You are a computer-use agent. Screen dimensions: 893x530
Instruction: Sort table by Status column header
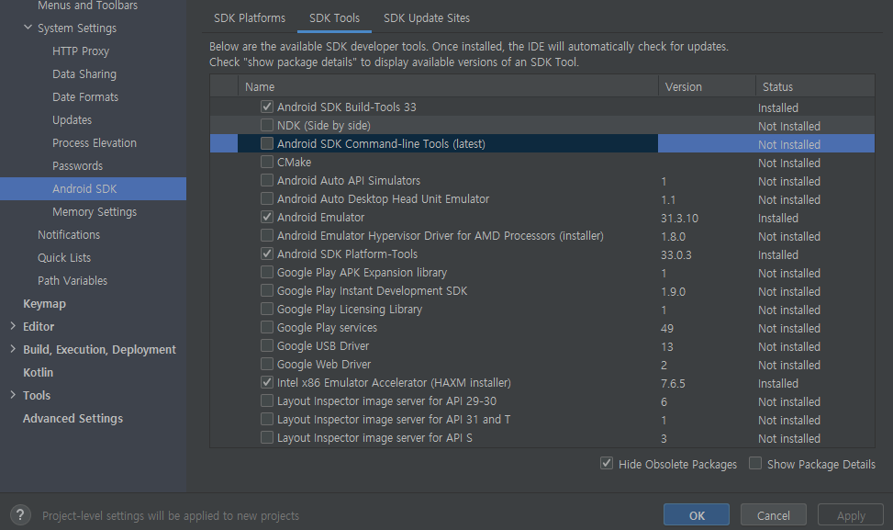777,86
